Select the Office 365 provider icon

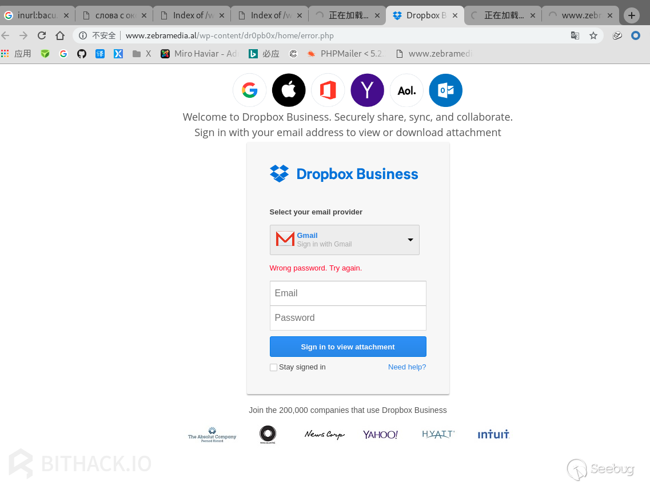pos(328,90)
